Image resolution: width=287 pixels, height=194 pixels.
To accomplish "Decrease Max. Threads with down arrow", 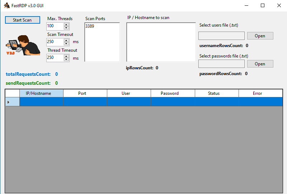I will click(66, 28).
